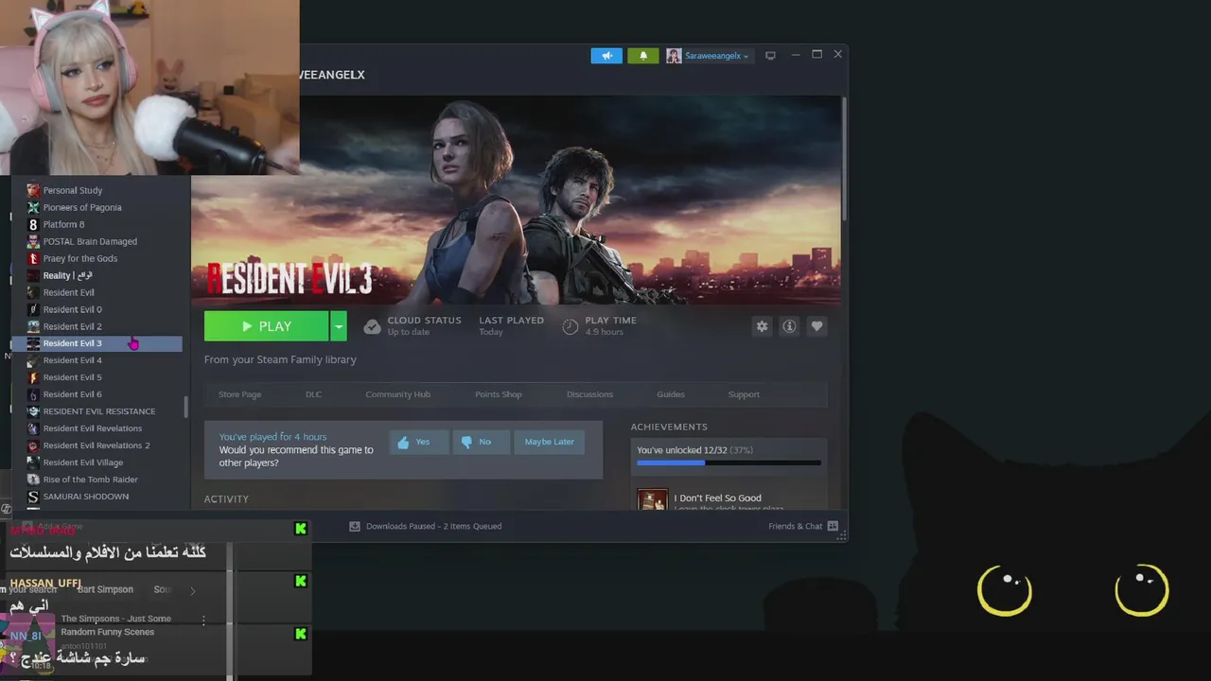Click the Resident Evil 3 game icon
The image size is (1211, 681).
coord(33,343)
